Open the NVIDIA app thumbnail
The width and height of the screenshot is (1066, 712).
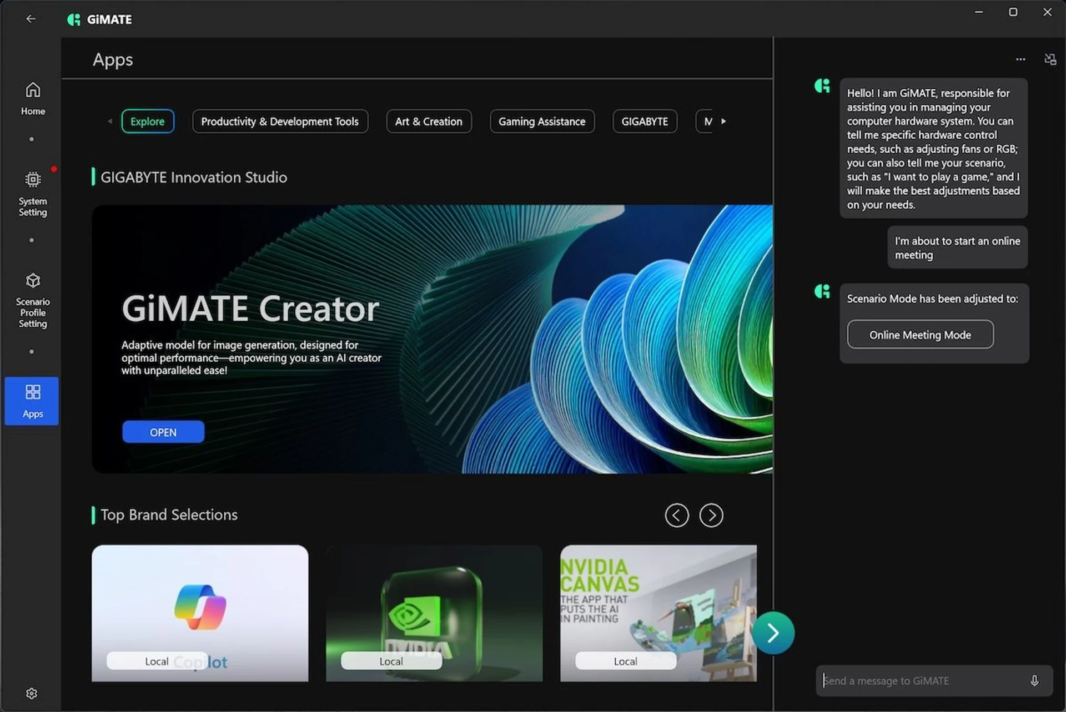[434, 613]
